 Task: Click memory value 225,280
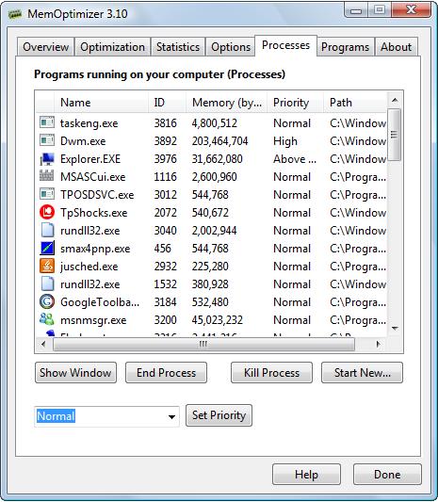(x=210, y=267)
